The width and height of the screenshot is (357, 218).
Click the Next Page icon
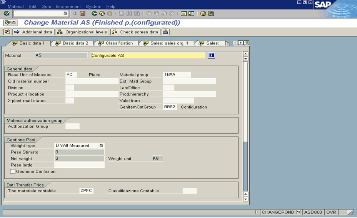tap(164, 13)
